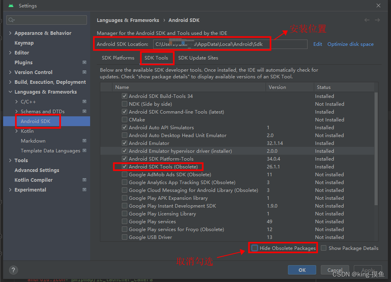This screenshot has height=282, width=391.
Task: Click the help question mark icon
Action: click(x=13, y=270)
